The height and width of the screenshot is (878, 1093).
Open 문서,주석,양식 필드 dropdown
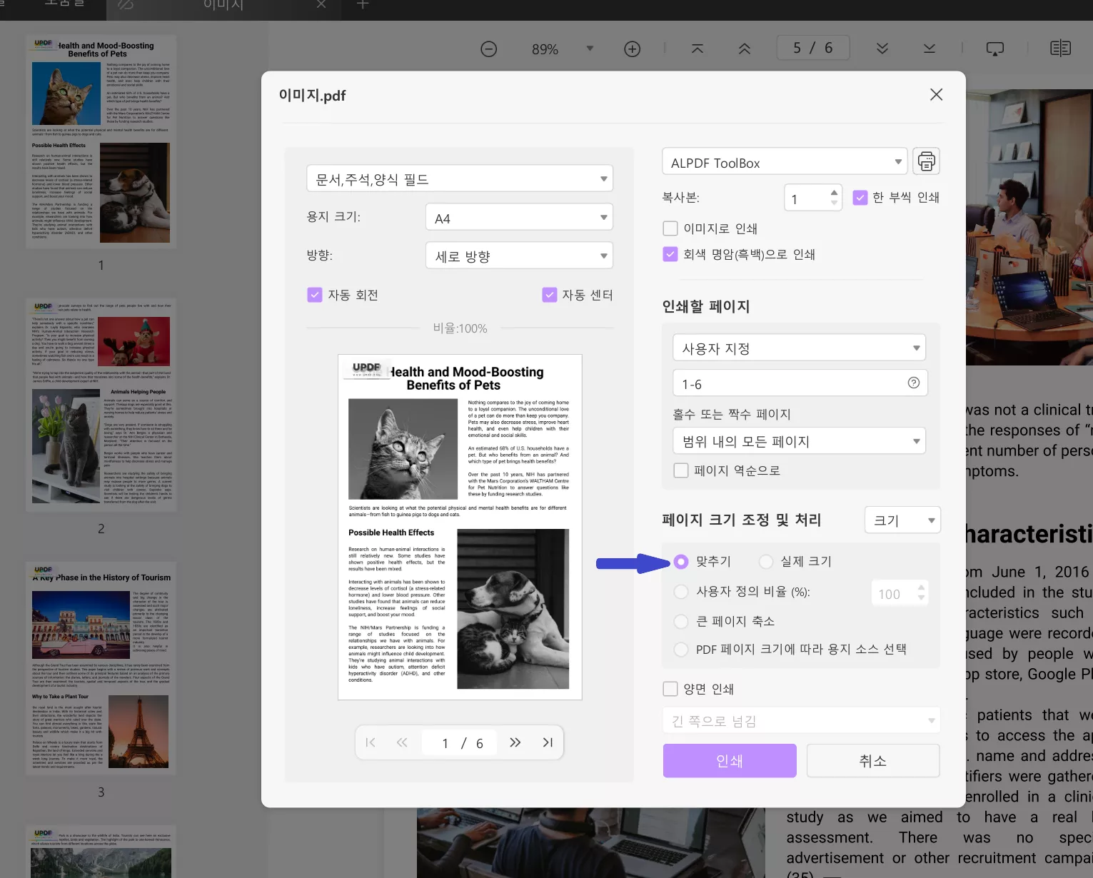[x=460, y=178]
